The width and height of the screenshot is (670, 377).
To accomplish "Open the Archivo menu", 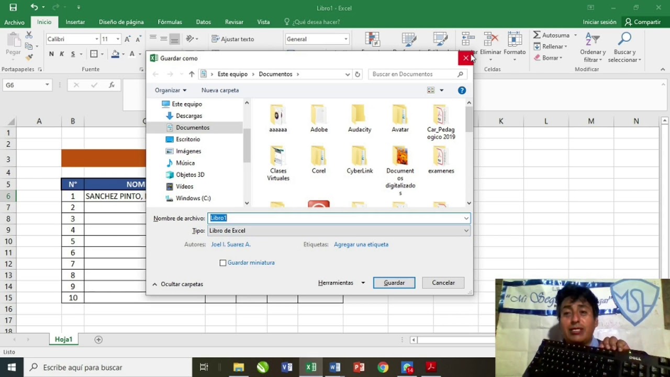I will coord(15,22).
